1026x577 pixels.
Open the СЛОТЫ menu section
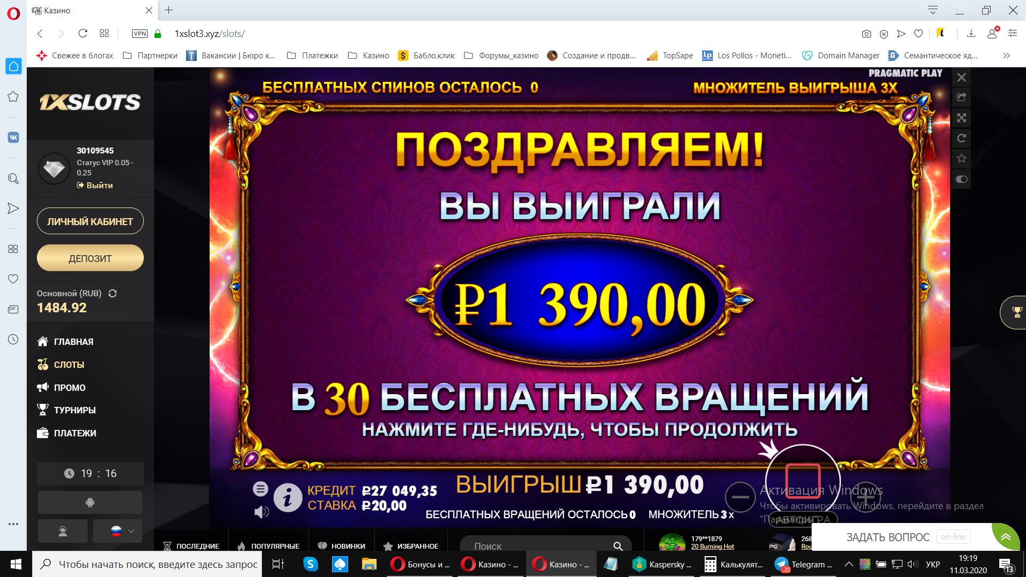tap(69, 365)
